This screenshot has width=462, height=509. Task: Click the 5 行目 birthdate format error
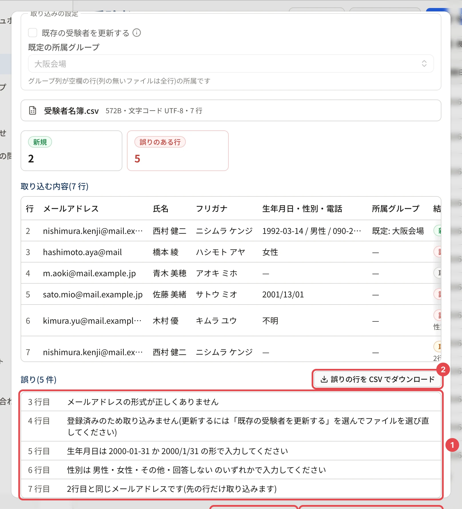coord(231,451)
